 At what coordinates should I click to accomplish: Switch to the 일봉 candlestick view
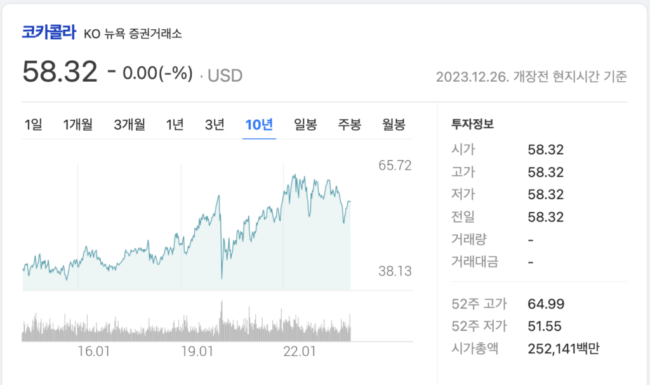304,125
